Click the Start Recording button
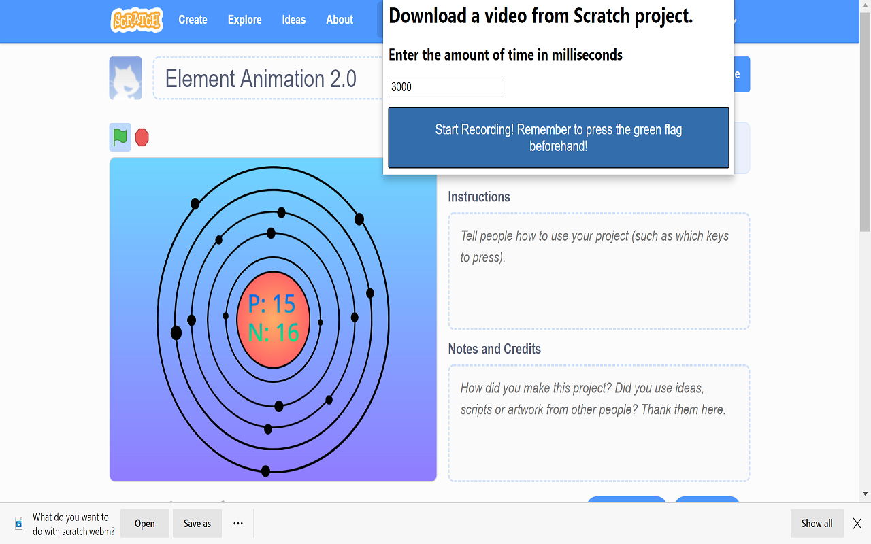Image resolution: width=871 pixels, height=544 pixels. [559, 137]
